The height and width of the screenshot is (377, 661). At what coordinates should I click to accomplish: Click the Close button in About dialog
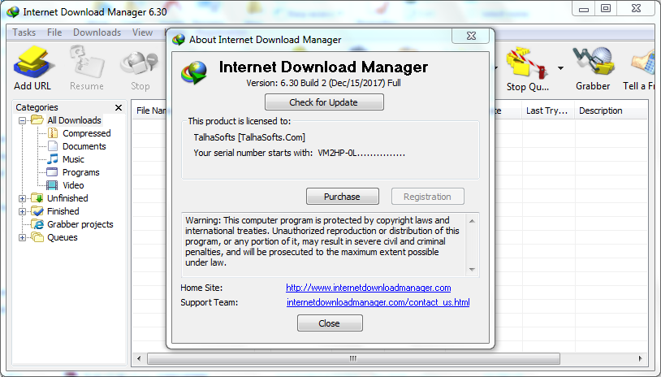tap(330, 323)
